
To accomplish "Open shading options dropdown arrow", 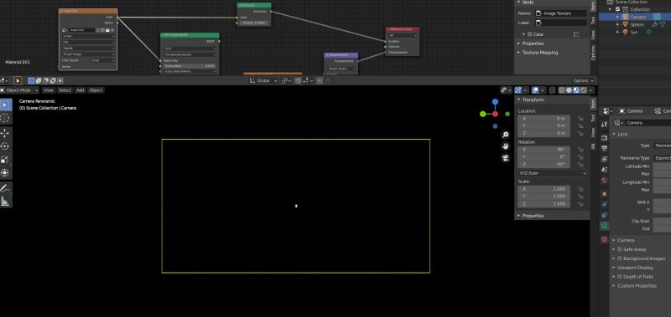I will [x=591, y=90].
